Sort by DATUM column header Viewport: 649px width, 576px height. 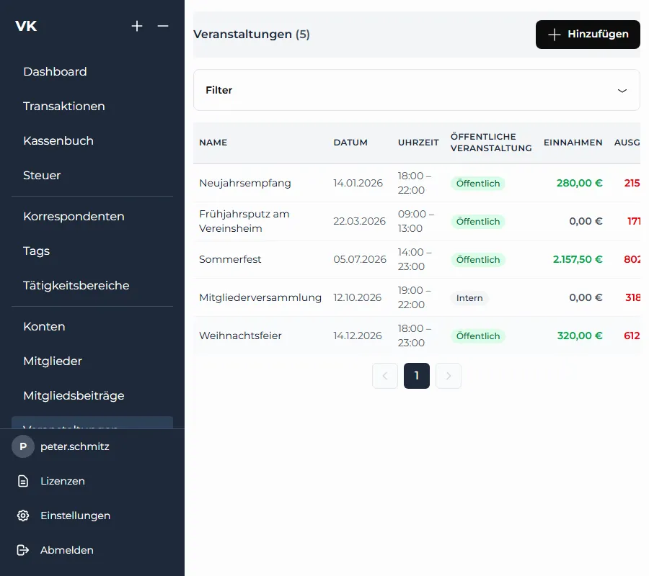(x=350, y=143)
